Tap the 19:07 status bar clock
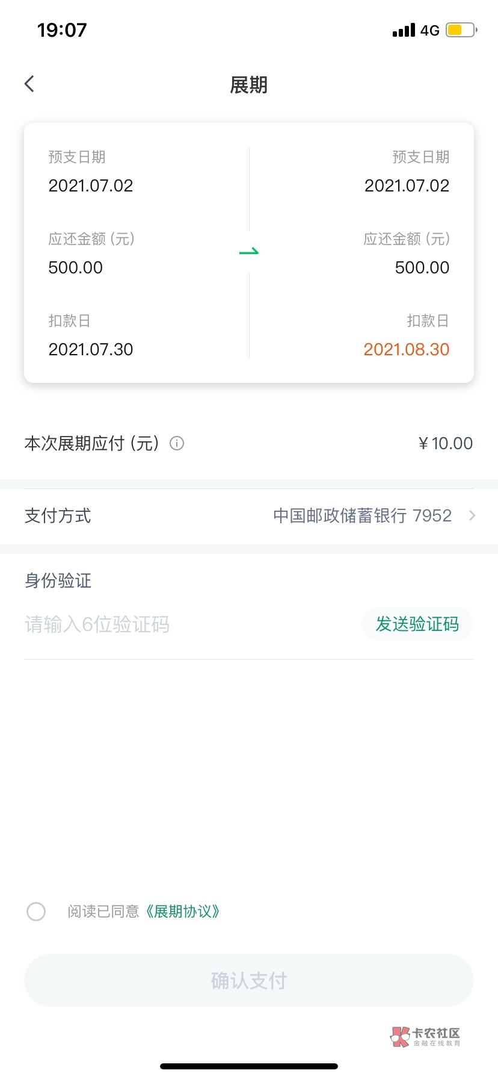 pyautogui.click(x=62, y=30)
